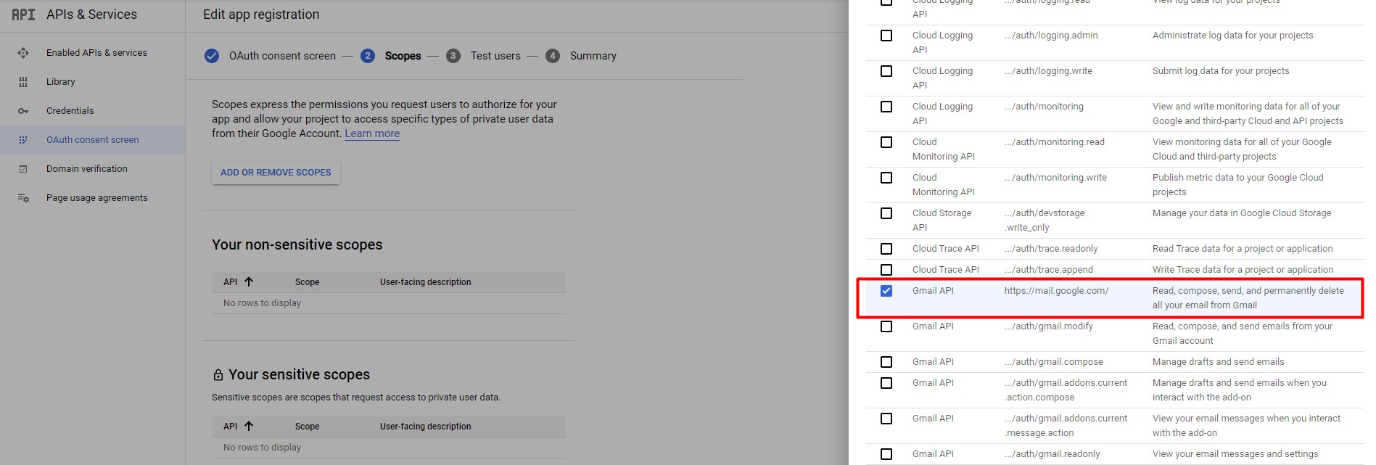Click the step 2 Scopes circle
Image resolution: width=1376 pixels, height=465 pixels.
[x=368, y=56]
